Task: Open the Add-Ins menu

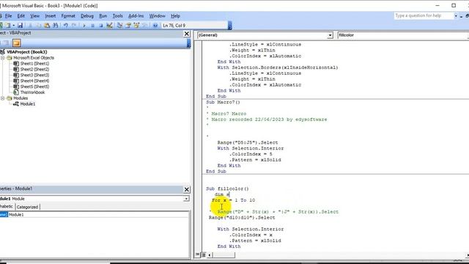Action: pos(136,16)
